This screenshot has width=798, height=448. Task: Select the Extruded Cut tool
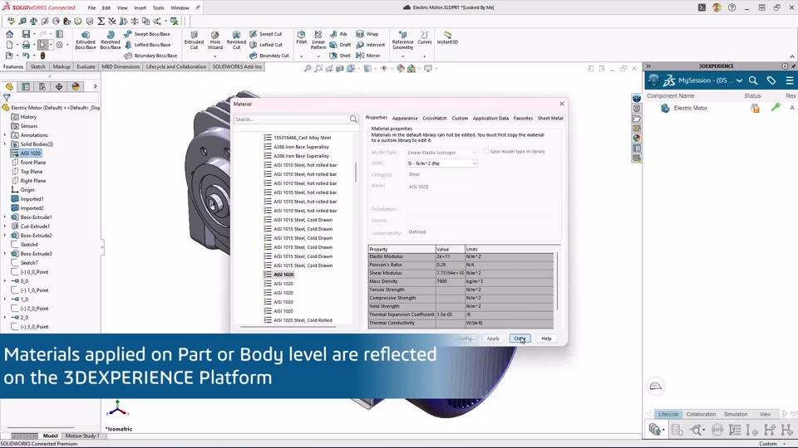(x=194, y=40)
